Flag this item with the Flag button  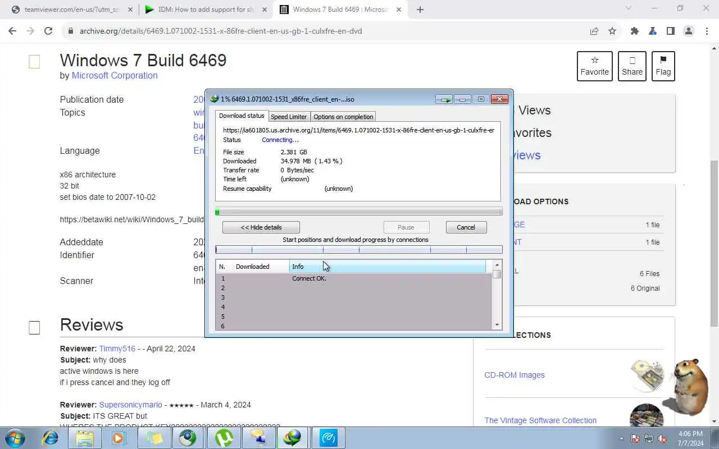[x=663, y=66]
